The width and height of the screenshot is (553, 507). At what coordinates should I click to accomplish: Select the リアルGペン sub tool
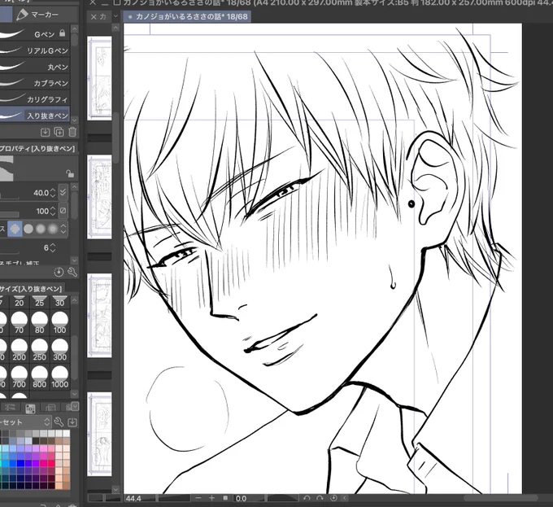click(x=34, y=50)
